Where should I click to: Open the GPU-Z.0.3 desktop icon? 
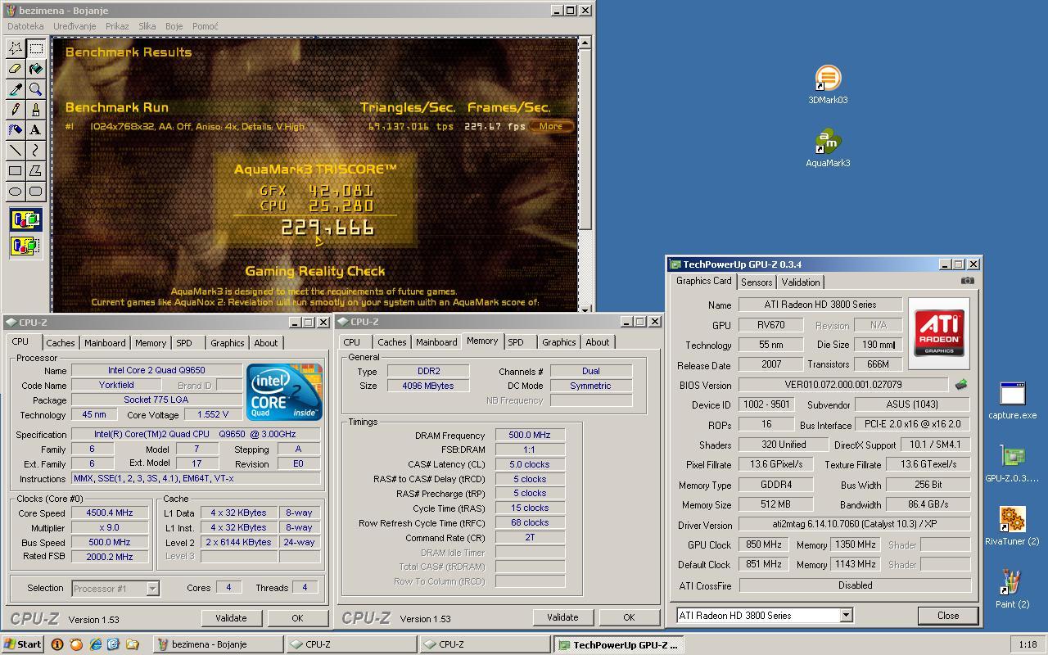tap(1012, 464)
